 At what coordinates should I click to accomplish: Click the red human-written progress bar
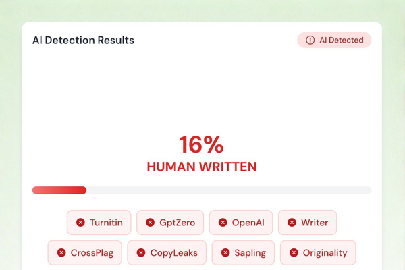[59, 190]
